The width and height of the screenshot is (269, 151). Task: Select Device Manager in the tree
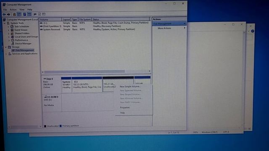(x=23, y=44)
